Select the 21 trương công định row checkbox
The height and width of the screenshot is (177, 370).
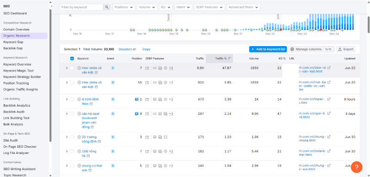tap(72, 137)
